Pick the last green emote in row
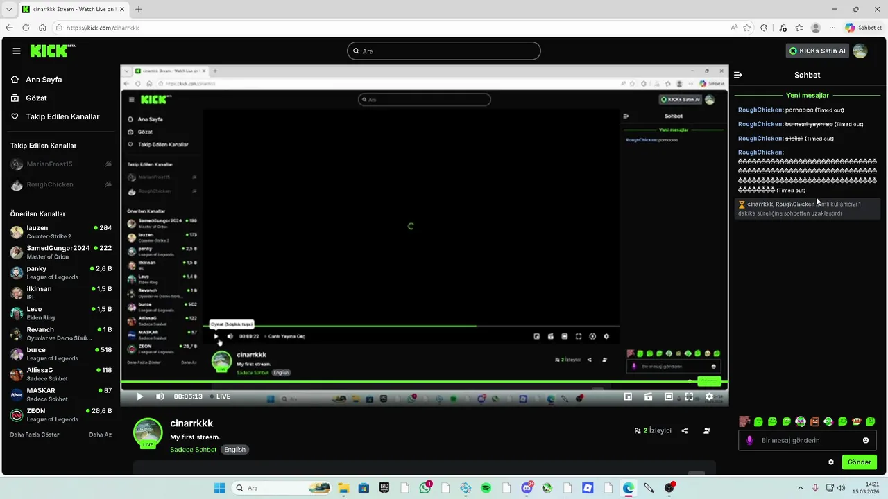Screen dimensions: 888x499 tap(871, 421)
